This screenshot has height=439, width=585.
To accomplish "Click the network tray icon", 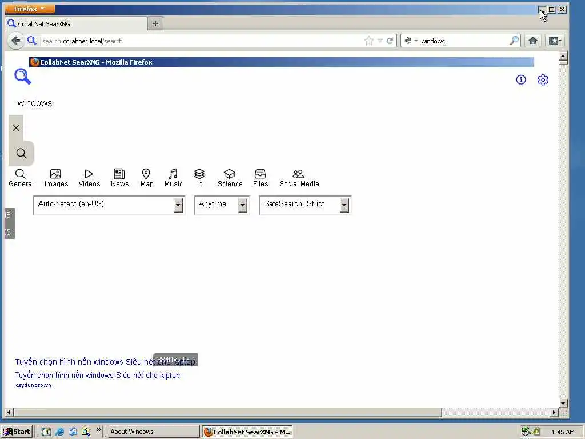I will pos(526,432).
